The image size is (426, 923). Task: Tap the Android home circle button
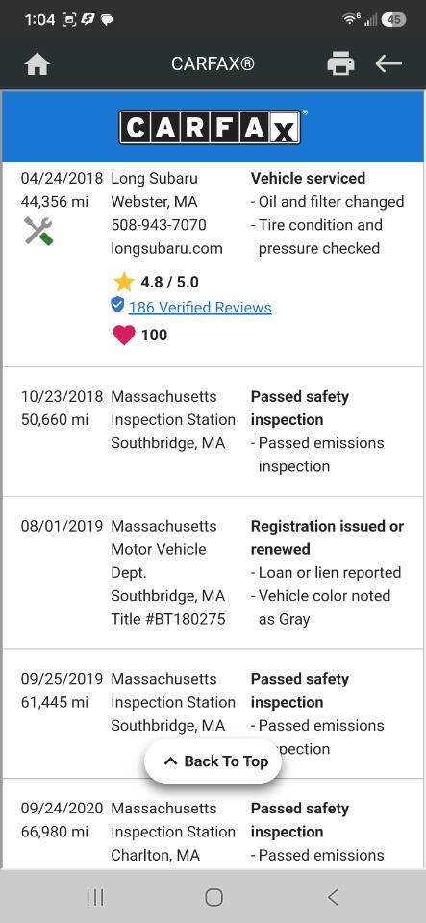click(x=213, y=897)
